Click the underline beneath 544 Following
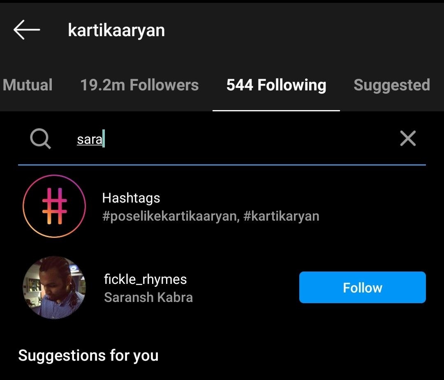444x380 pixels. 276,110
